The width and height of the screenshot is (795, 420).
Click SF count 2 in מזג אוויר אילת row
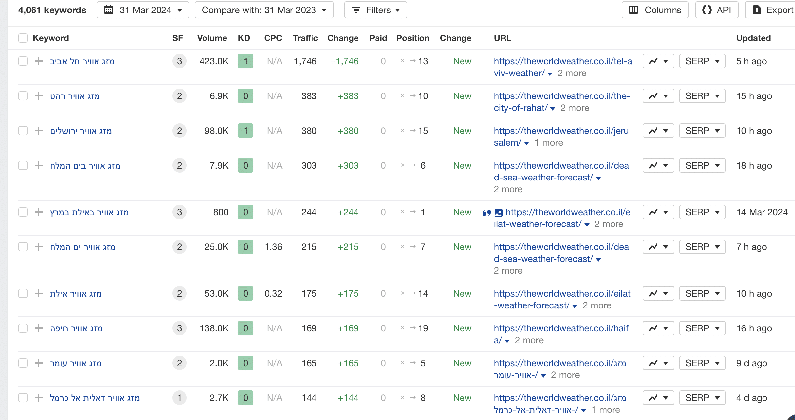tap(179, 293)
